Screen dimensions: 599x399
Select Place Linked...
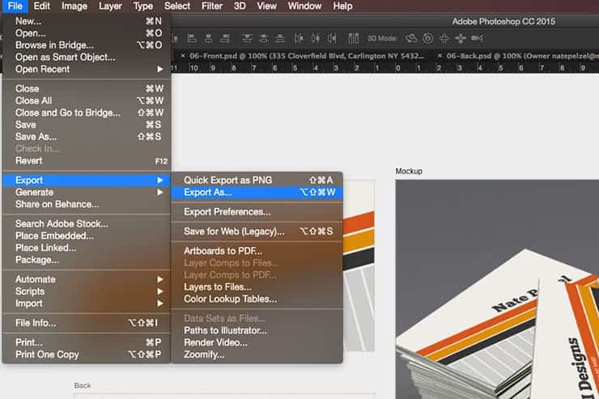pos(87,248)
